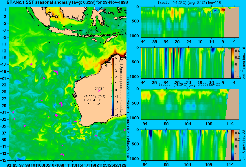
Task: Click the '-41' latitude tick on map axis
Action: point(4,147)
